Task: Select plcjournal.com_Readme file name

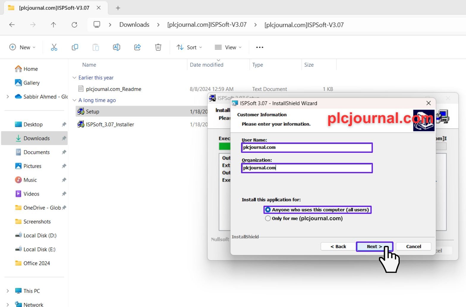Action: 114,89
